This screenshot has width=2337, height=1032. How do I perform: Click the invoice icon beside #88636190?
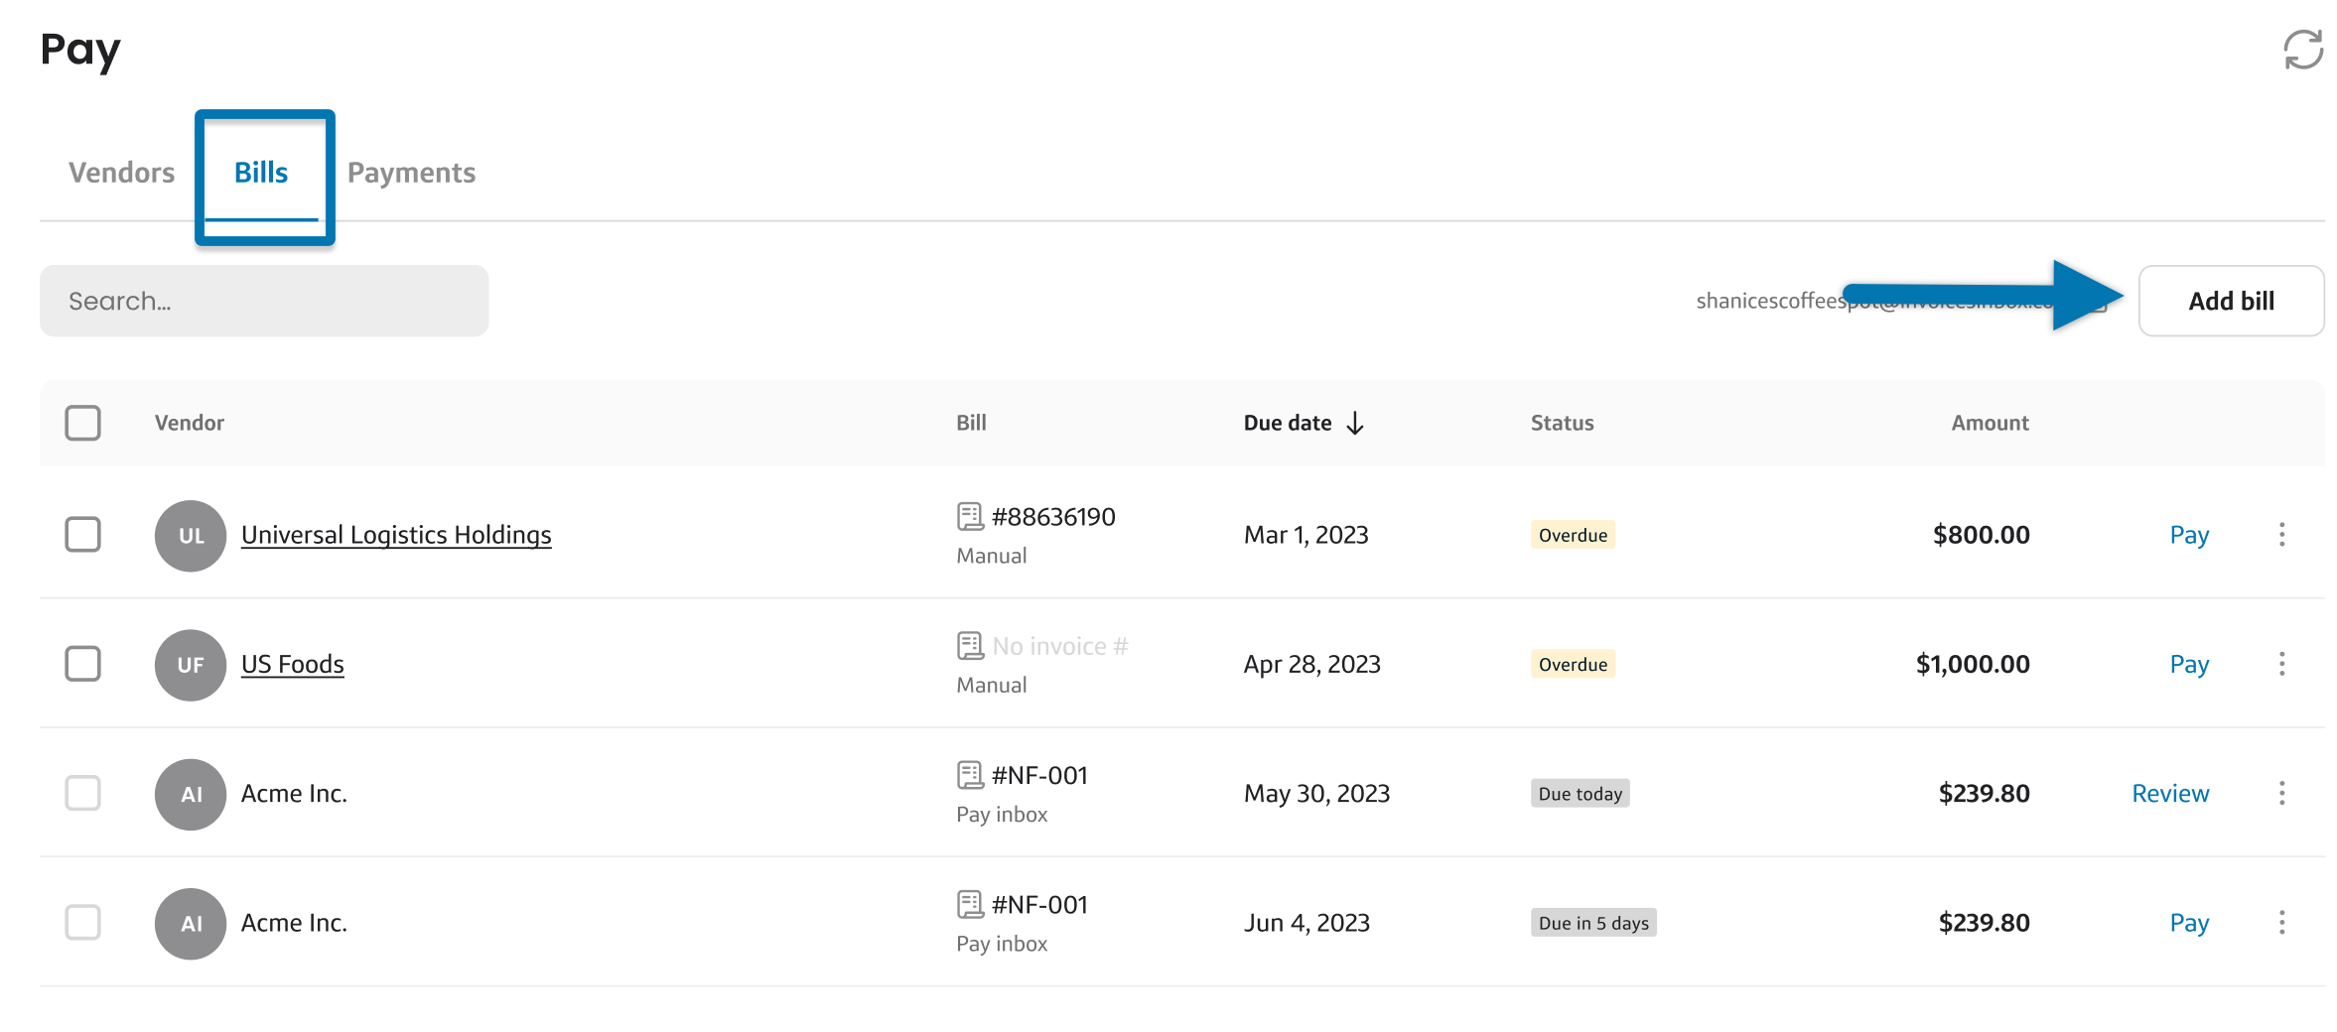[x=969, y=517]
